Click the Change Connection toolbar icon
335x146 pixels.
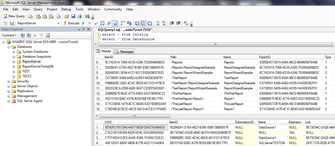(12, 23)
